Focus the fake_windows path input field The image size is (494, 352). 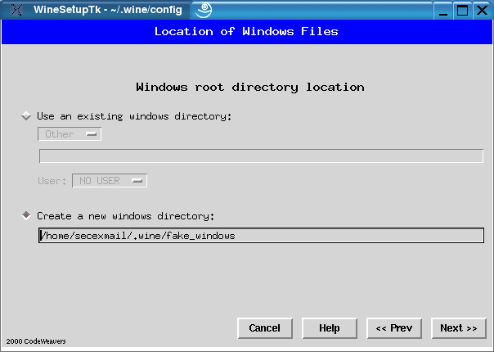click(261, 236)
